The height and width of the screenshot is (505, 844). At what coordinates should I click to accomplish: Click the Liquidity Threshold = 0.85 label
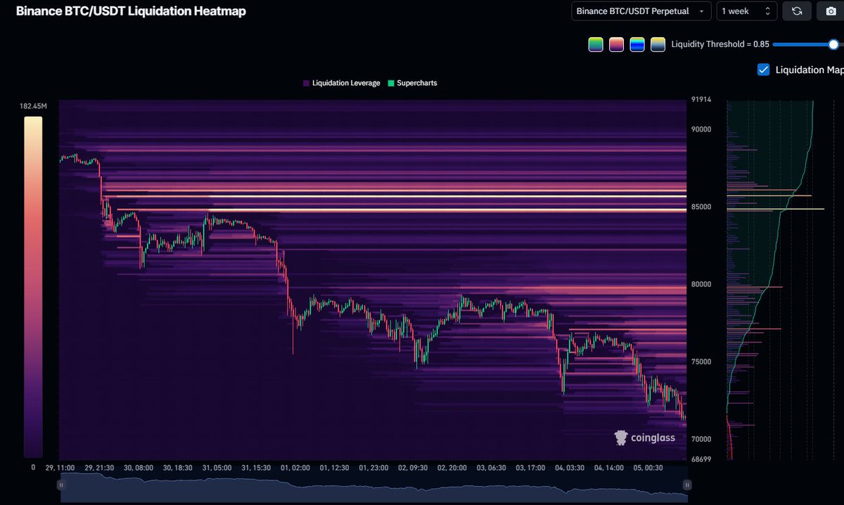720,44
